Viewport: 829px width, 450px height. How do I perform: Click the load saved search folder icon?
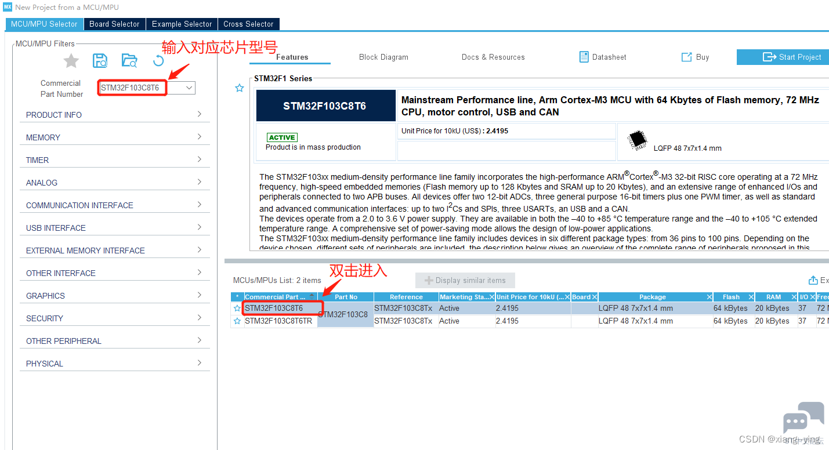click(x=129, y=60)
